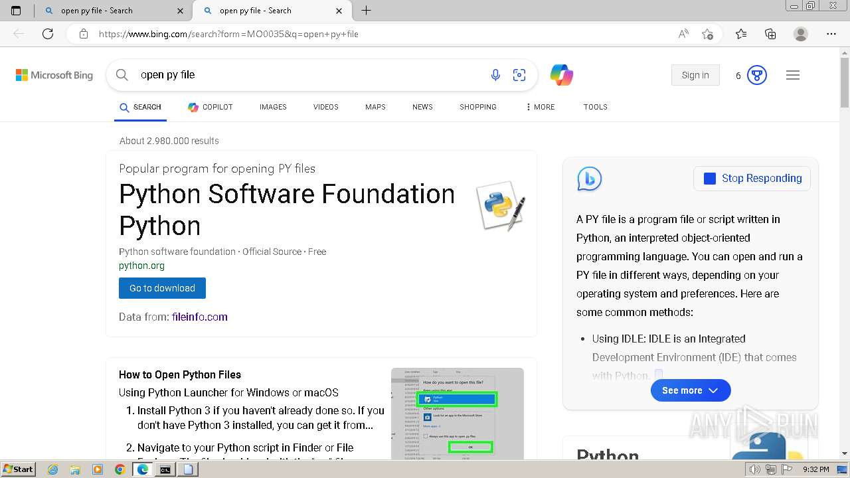Add this page to favorites star
This screenshot has height=478, width=850.
point(708,34)
